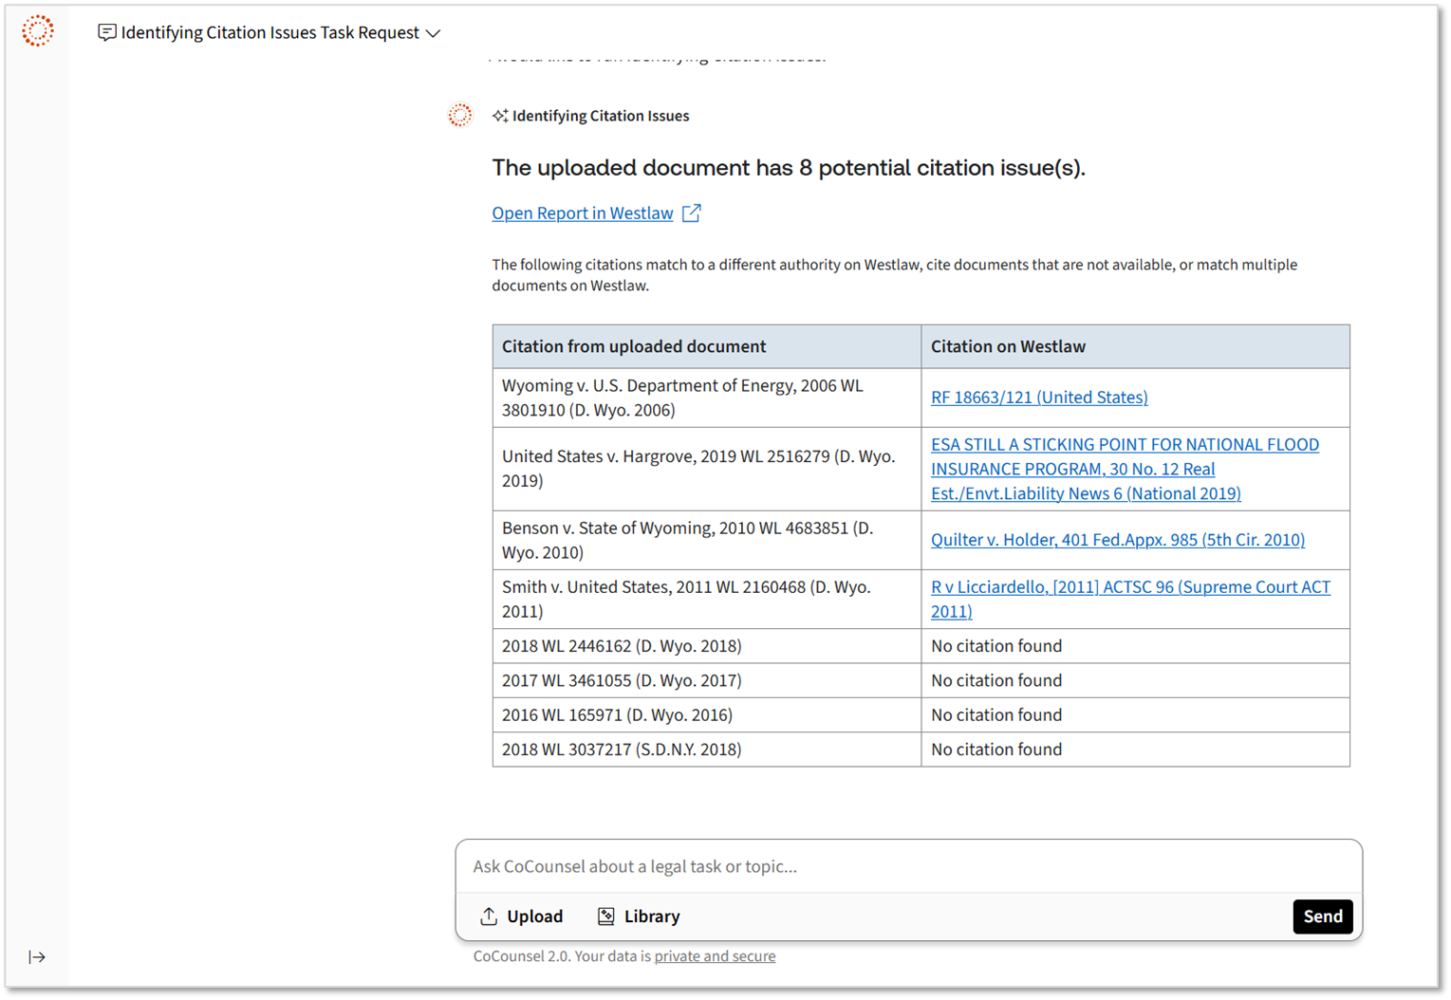Open the RF 18663/121 (United States) link

(x=1039, y=398)
